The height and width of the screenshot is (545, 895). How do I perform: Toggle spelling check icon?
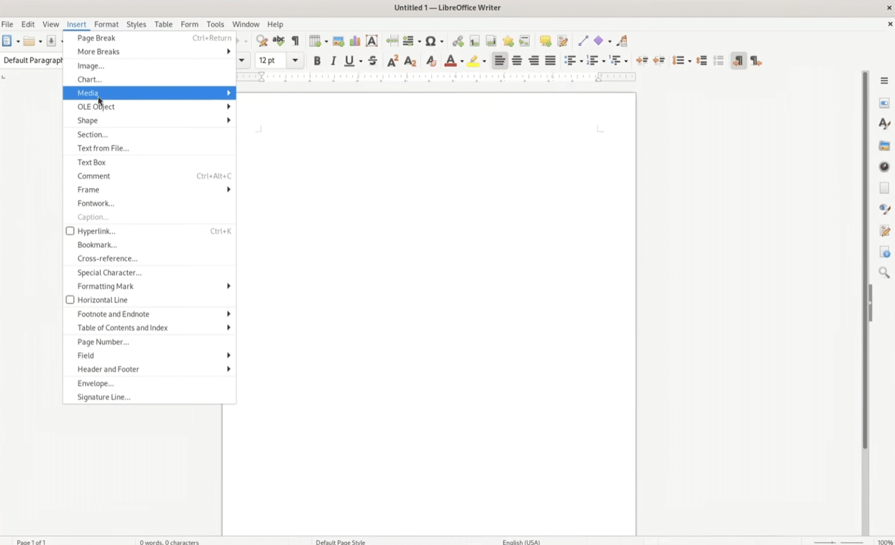278,41
